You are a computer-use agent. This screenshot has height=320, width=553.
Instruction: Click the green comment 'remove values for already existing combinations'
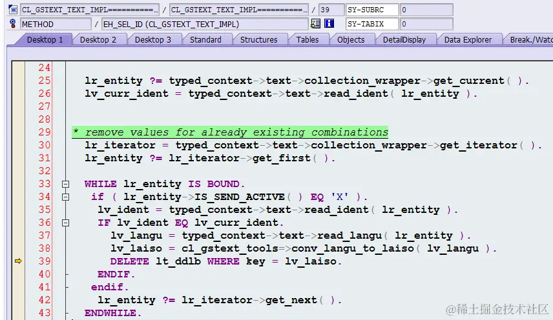(x=230, y=132)
